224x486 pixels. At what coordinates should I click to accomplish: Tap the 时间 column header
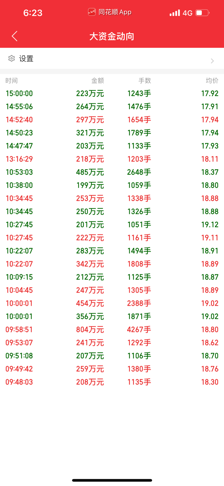(11, 80)
